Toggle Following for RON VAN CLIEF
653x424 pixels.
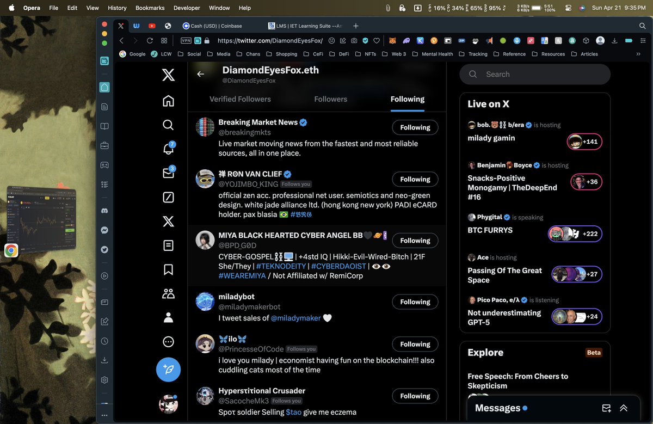click(415, 179)
